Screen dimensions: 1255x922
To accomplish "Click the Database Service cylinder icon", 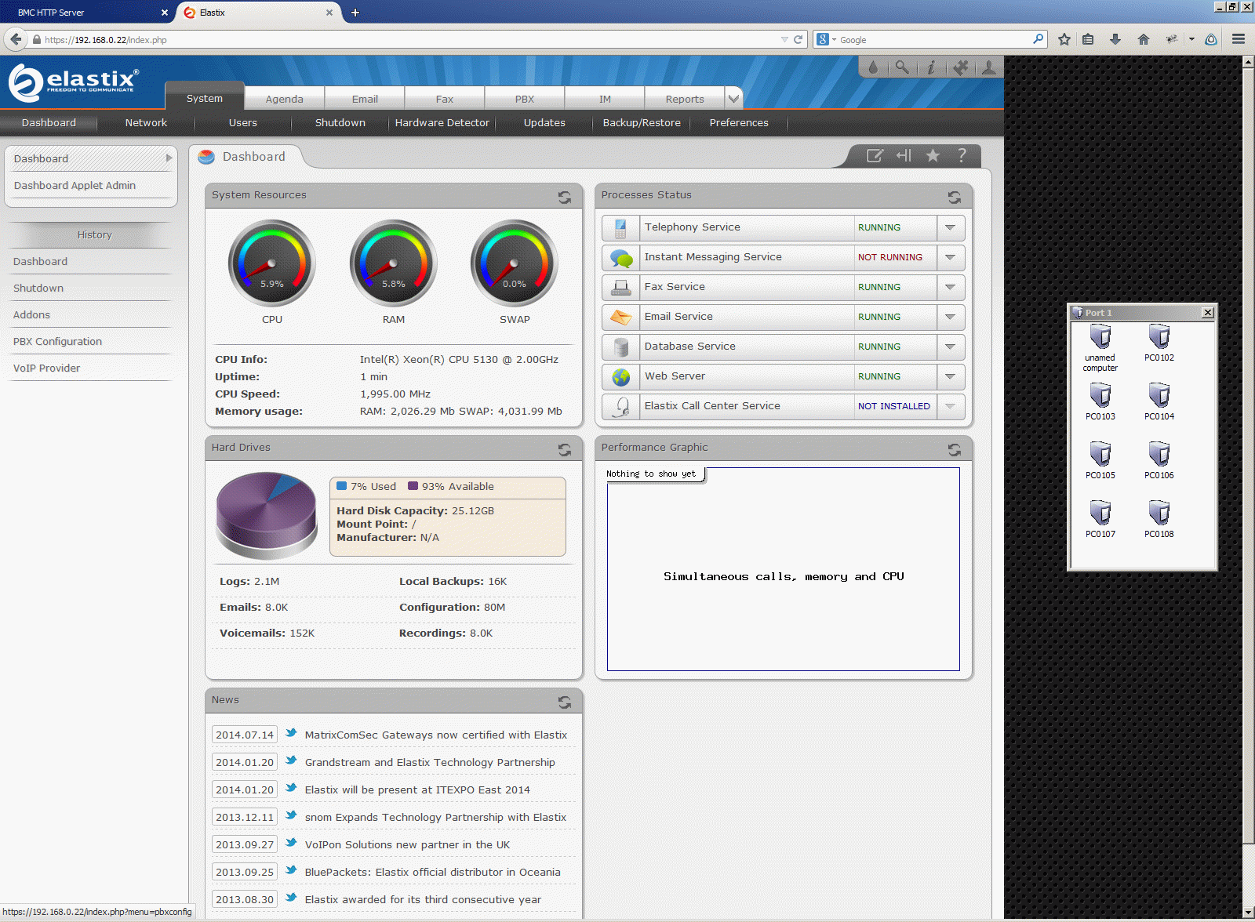I will click(x=621, y=347).
